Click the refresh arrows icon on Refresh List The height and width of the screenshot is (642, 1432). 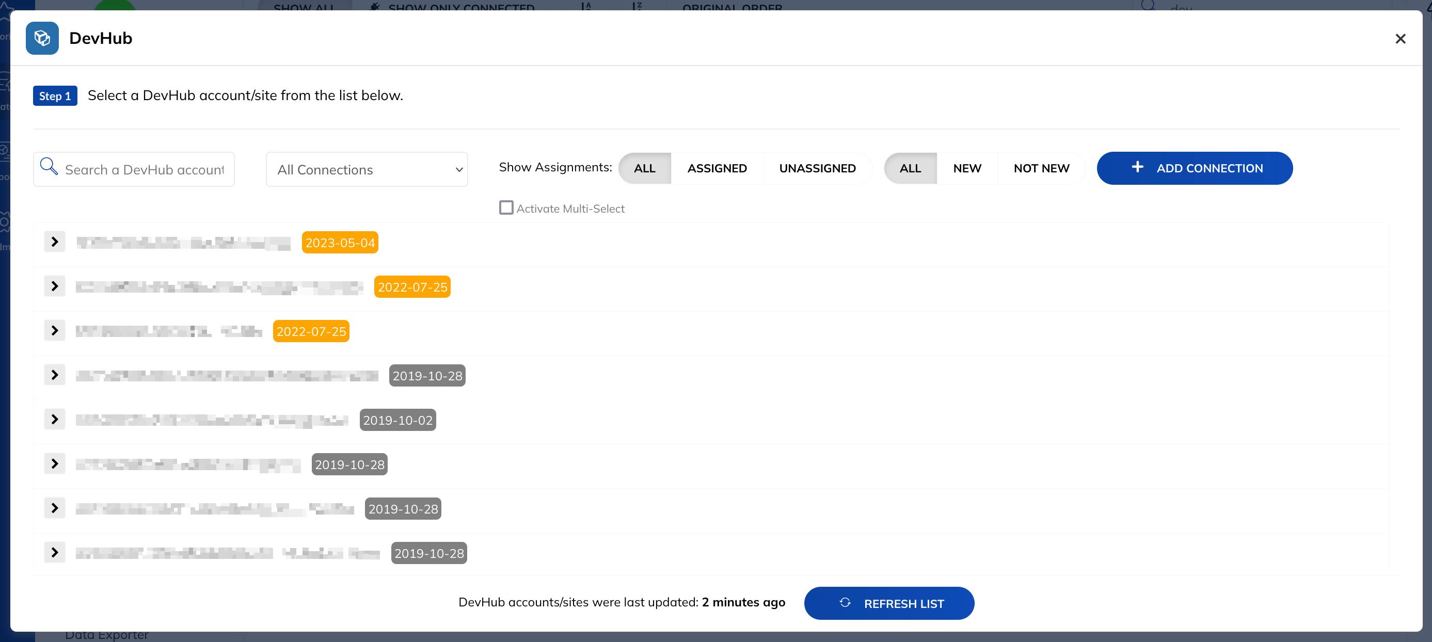tap(845, 603)
